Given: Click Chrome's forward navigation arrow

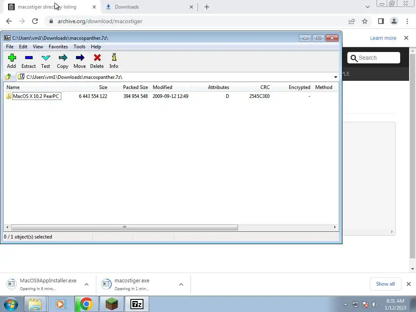Looking at the screenshot, I should 22,21.
